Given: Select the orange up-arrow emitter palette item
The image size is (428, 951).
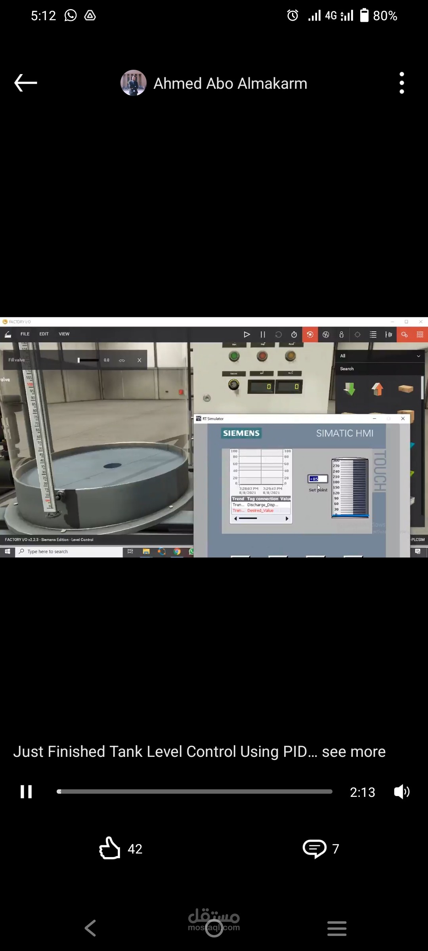Looking at the screenshot, I should click(378, 389).
